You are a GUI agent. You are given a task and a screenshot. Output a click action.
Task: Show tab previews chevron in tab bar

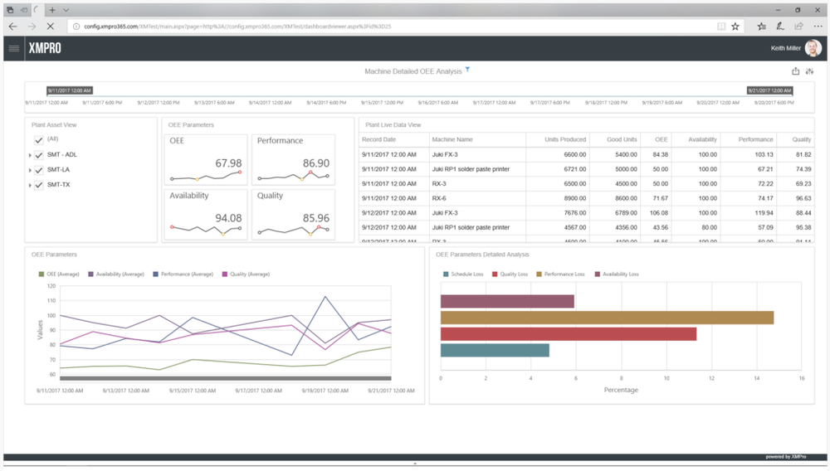(66, 10)
